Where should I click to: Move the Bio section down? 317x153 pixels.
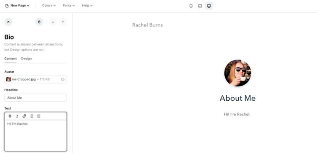coord(53,22)
